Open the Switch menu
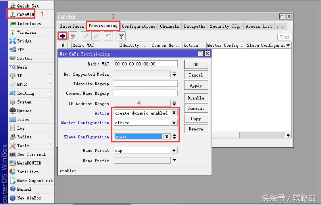The height and width of the screenshot is (205, 321). [31, 58]
